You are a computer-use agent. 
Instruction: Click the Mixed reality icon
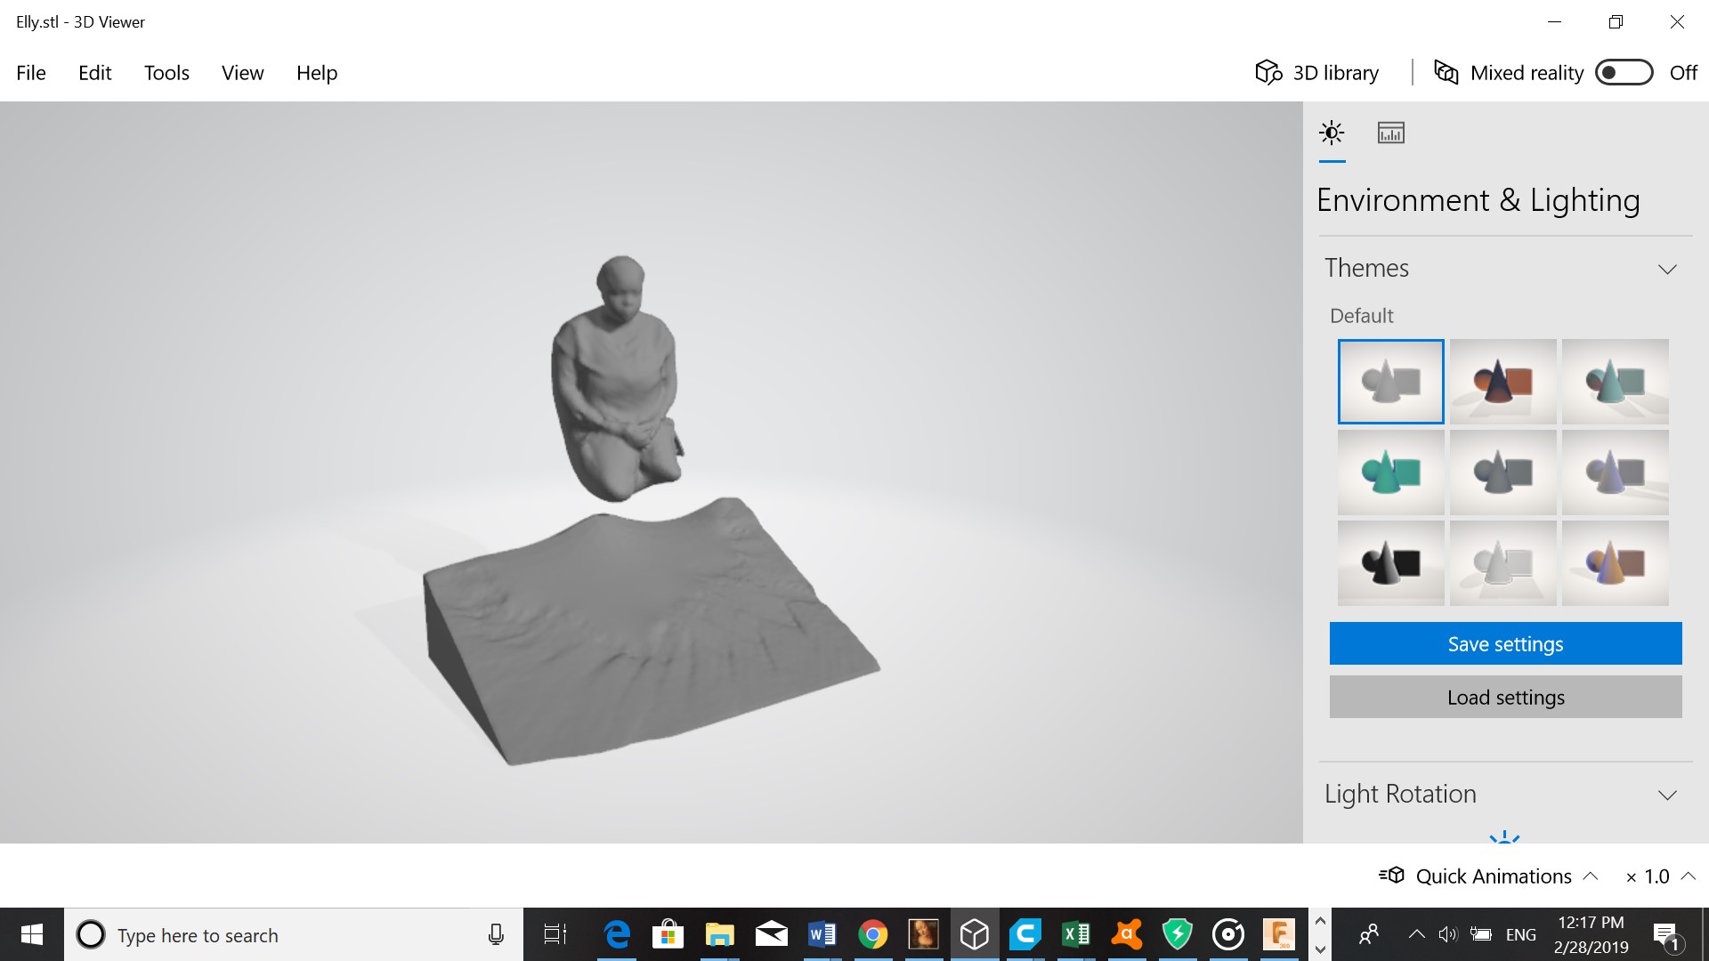(1446, 73)
